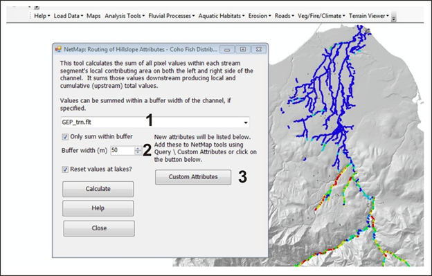Click toolbar drag handle grip
432x276 pixels.
pyautogui.click(x=30, y=16)
